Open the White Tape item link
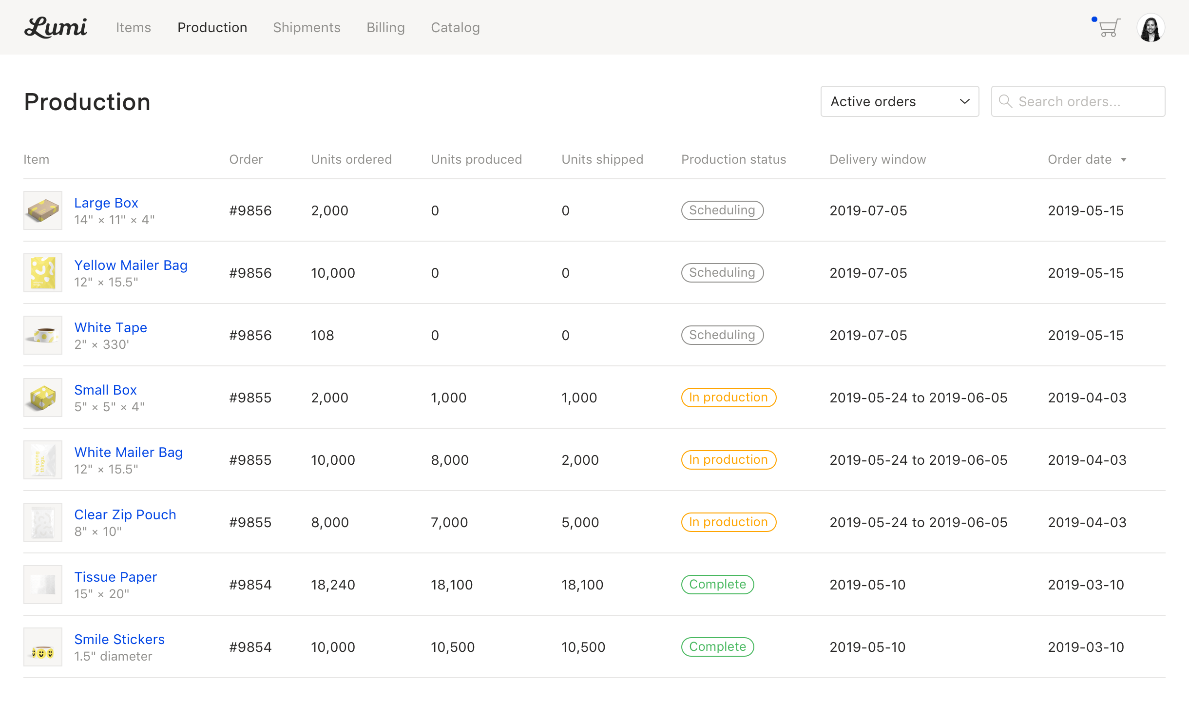This screenshot has width=1189, height=721. 111,327
